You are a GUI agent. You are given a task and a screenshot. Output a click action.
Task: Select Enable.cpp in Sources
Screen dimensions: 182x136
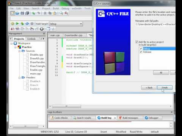36,70
